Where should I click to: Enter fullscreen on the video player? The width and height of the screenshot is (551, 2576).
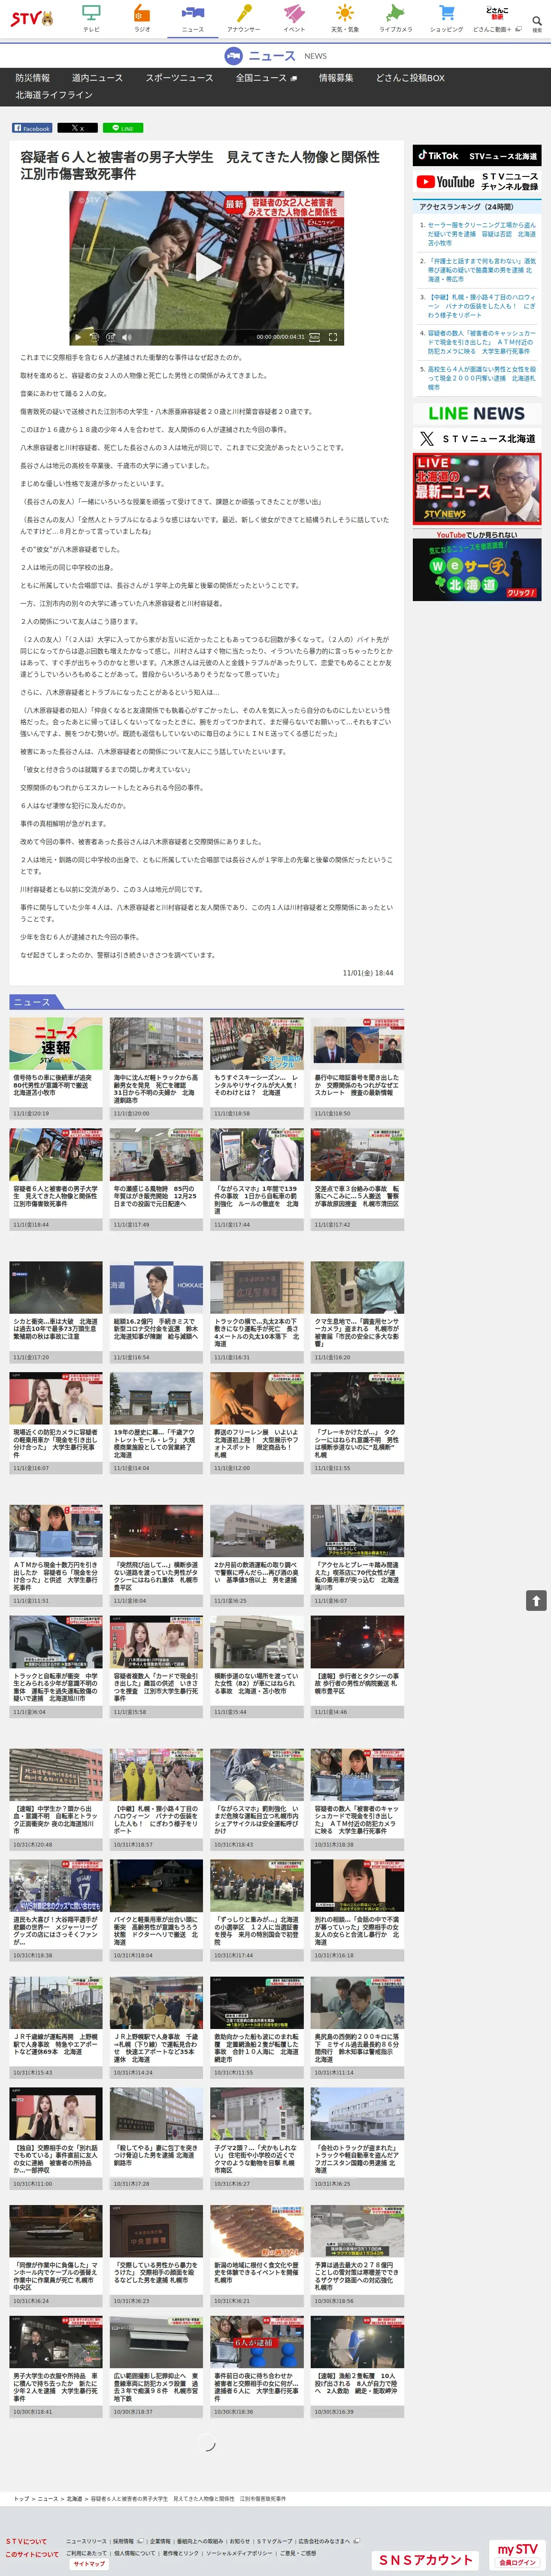(333, 337)
